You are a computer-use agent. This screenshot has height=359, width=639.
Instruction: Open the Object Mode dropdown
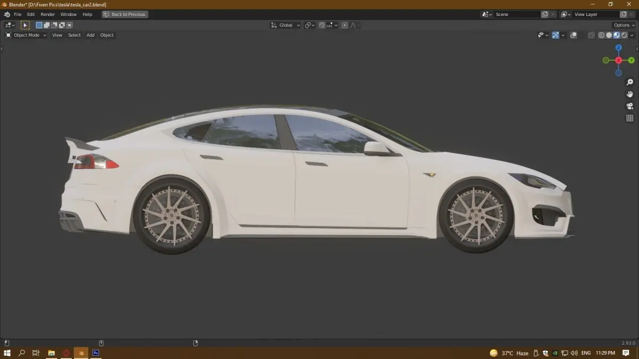(26, 35)
